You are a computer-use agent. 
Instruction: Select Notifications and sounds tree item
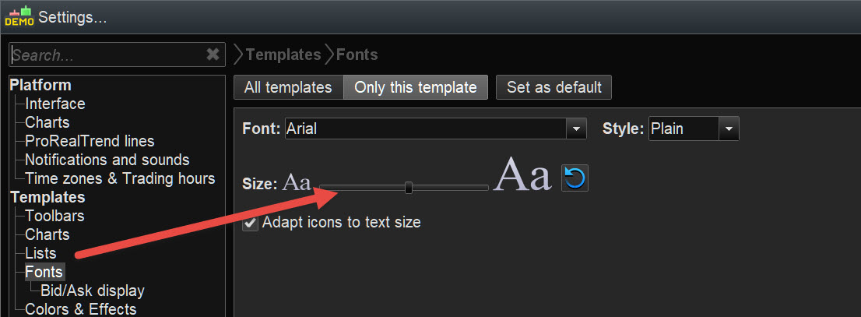[107, 160]
